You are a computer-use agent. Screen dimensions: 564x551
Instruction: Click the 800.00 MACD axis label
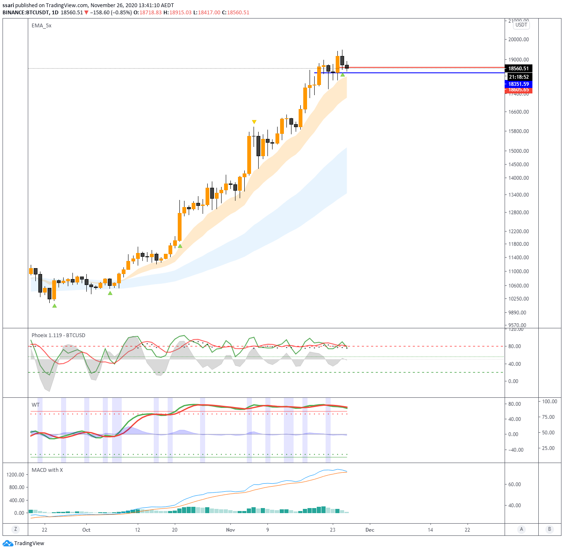click(x=16, y=487)
